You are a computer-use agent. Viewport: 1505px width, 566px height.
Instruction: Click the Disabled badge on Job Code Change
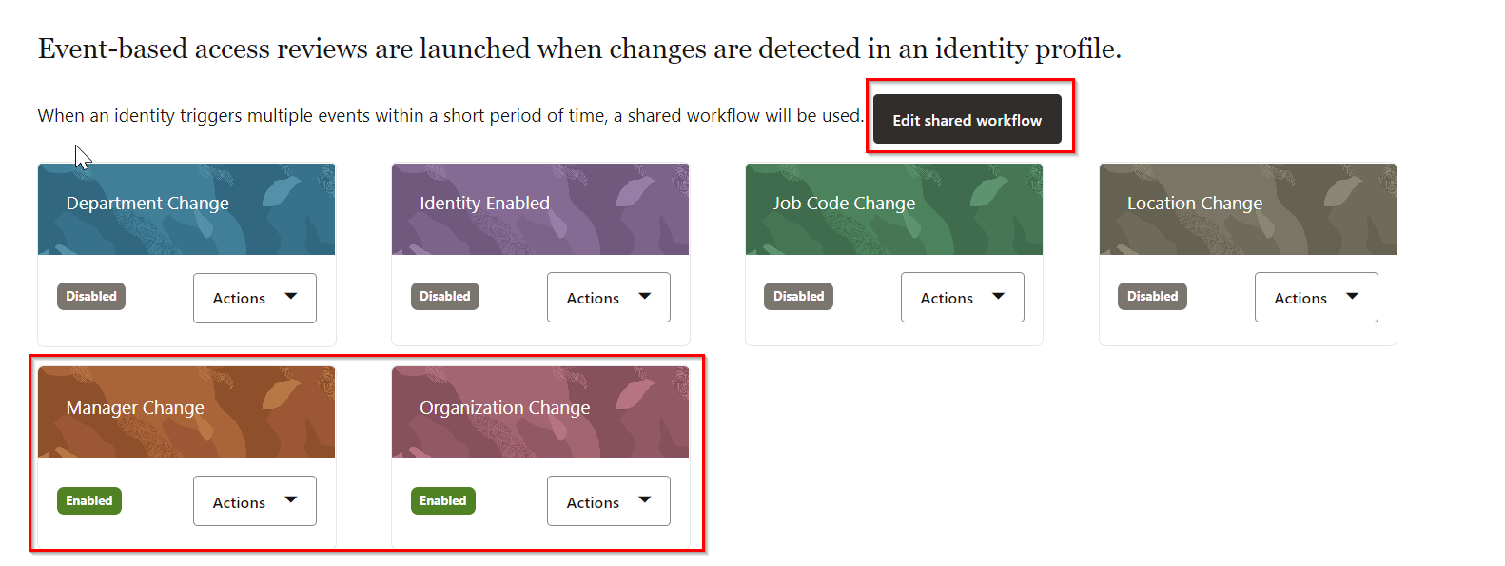click(x=798, y=296)
